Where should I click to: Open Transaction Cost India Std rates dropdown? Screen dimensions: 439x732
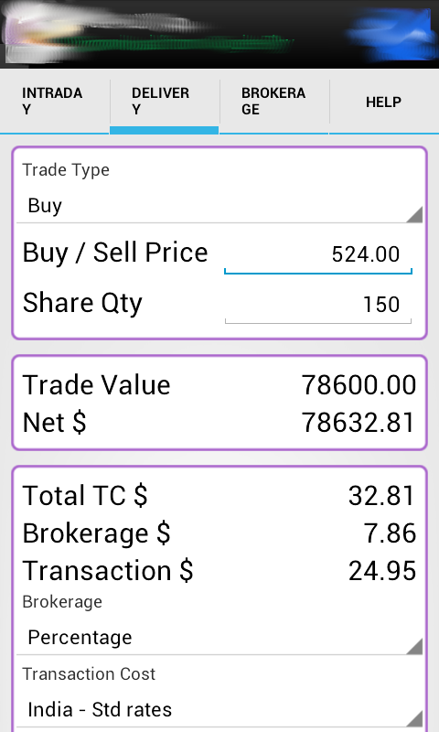[219, 710]
